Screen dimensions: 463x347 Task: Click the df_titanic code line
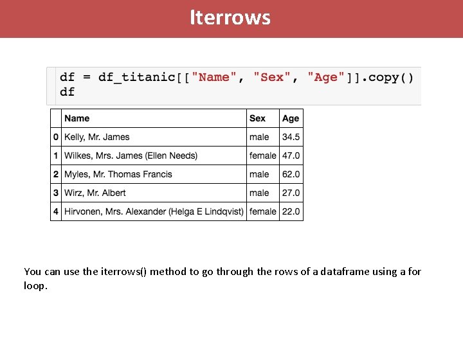pyautogui.click(x=237, y=77)
